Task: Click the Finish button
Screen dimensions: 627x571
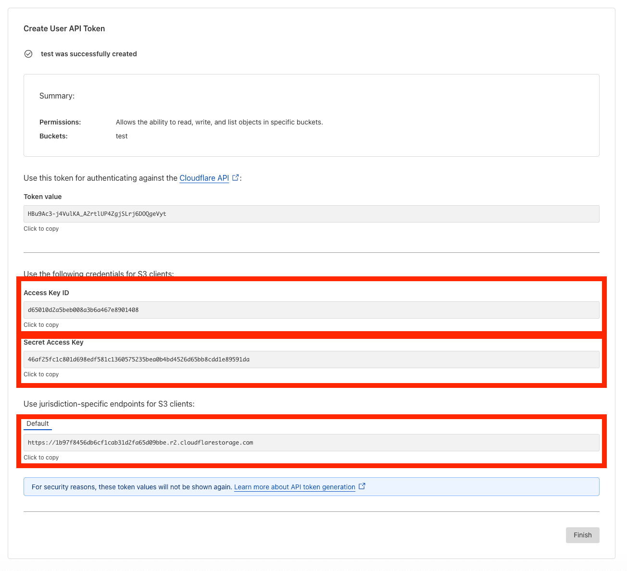Action: [582, 535]
